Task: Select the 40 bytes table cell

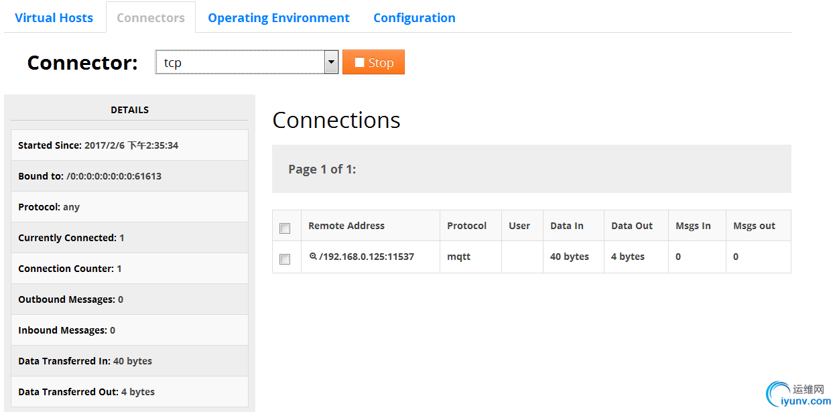Action: point(574,257)
